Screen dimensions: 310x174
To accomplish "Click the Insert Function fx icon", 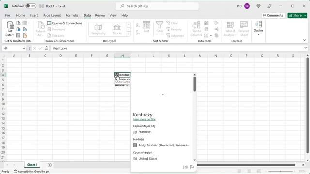I will [46, 48].
